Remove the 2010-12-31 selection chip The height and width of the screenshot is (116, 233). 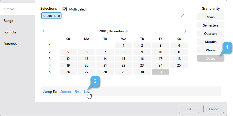[x=44, y=16]
